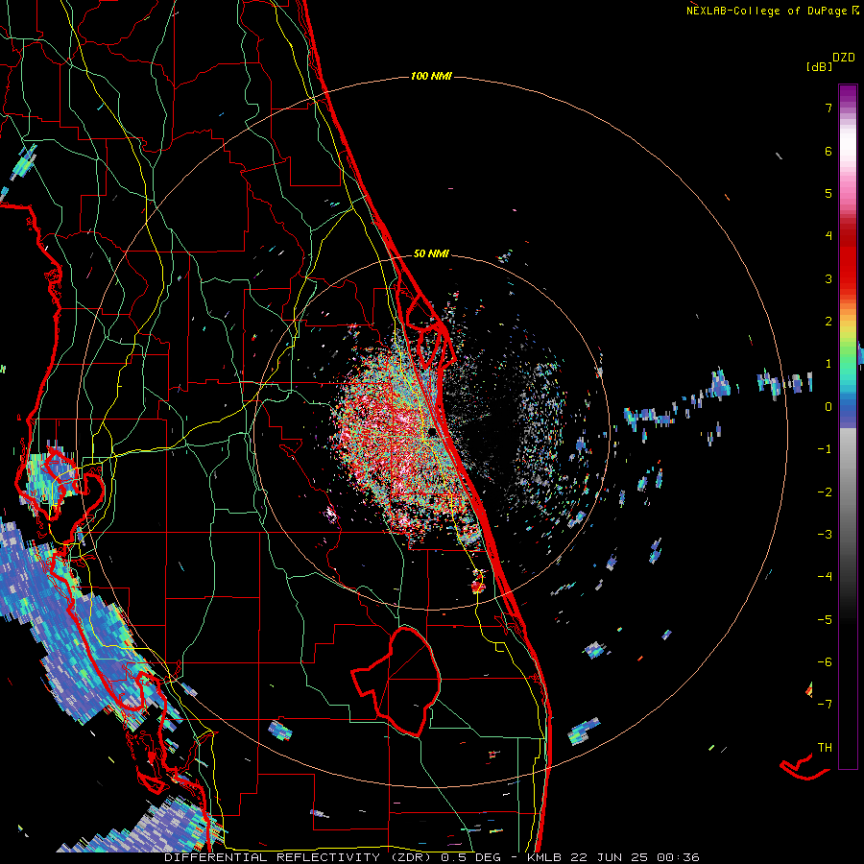This screenshot has width=864, height=864.
Task: Click the -3 value on color scale
Action: pos(825,535)
